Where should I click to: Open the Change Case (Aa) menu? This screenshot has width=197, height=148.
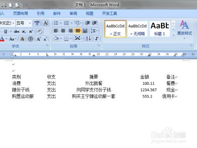[13, 39]
